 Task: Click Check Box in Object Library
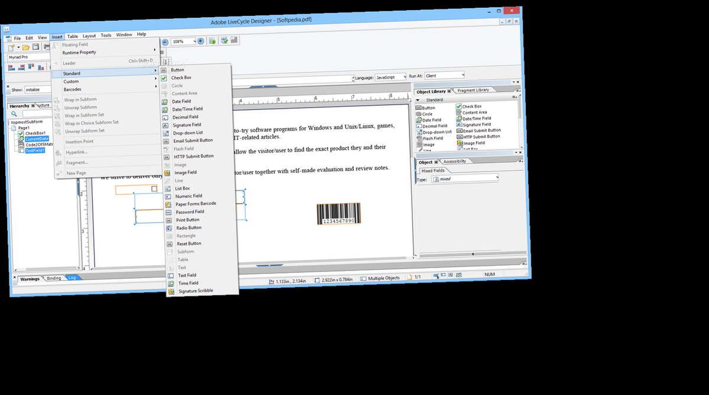click(x=469, y=106)
